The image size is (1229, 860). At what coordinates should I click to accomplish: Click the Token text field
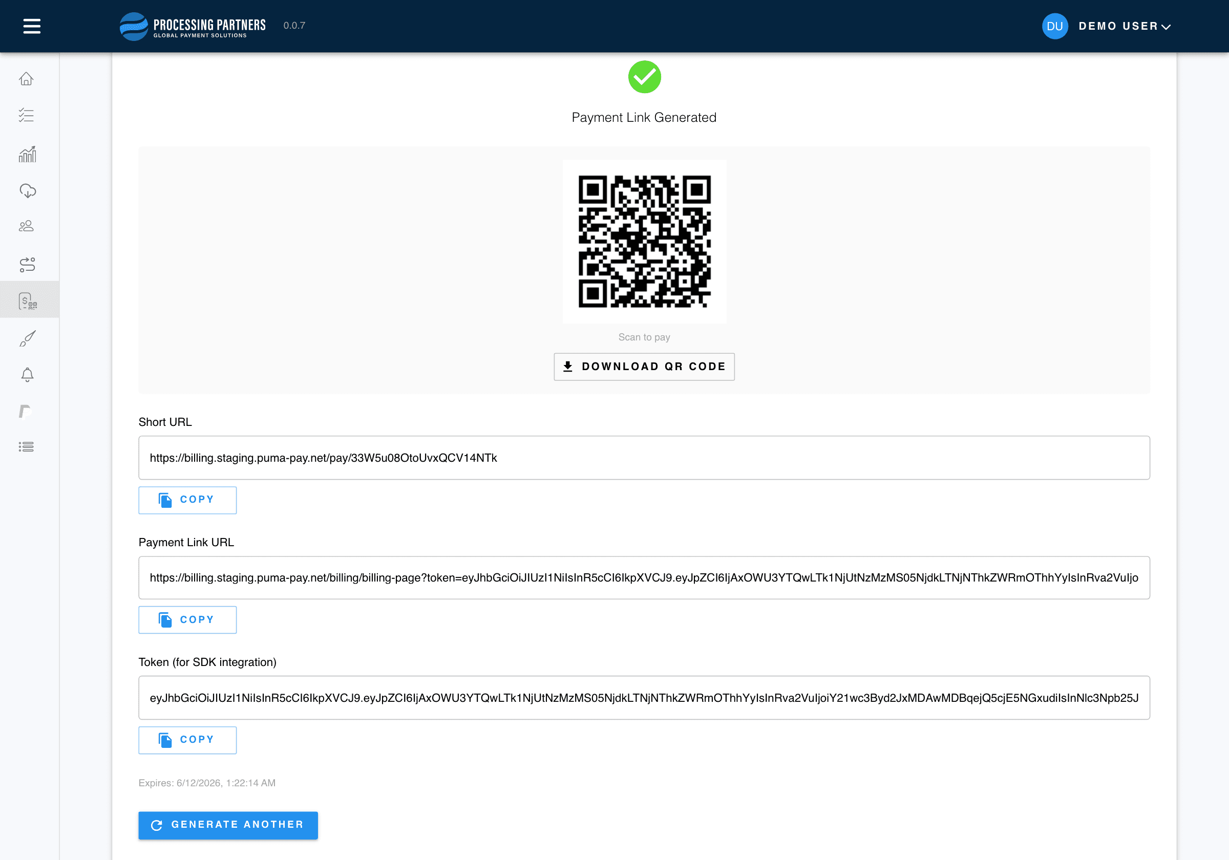pos(644,698)
